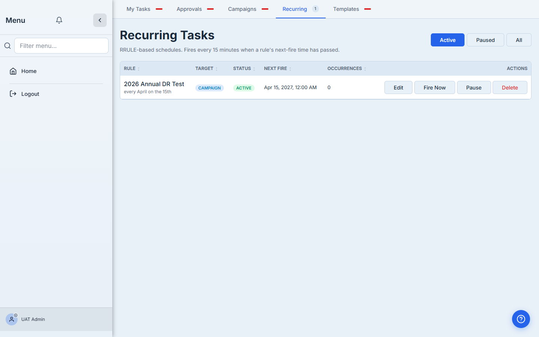Click the UAT Admin avatar icon

[x=12, y=319]
